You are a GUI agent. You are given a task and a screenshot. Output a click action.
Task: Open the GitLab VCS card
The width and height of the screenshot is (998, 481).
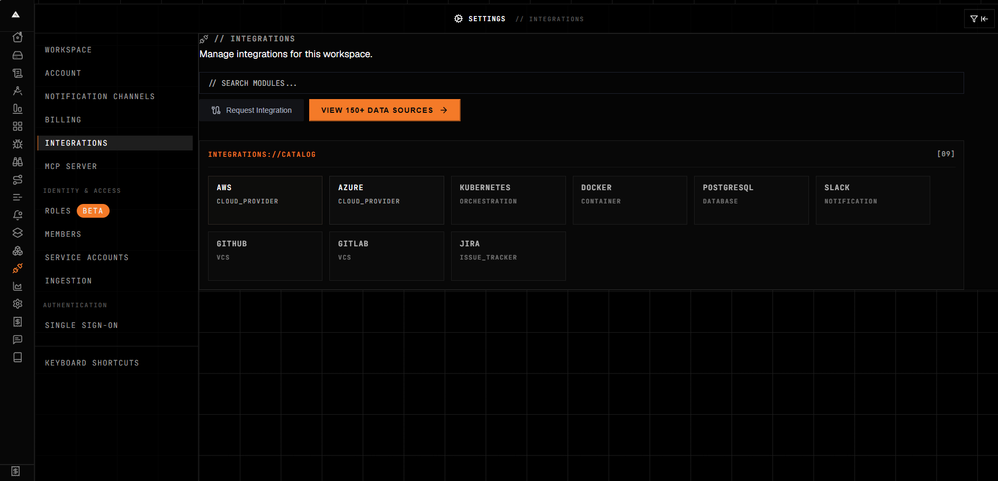point(386,256)
